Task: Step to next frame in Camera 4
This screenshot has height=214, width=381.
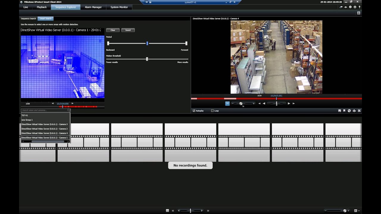Action: (293, 103)
